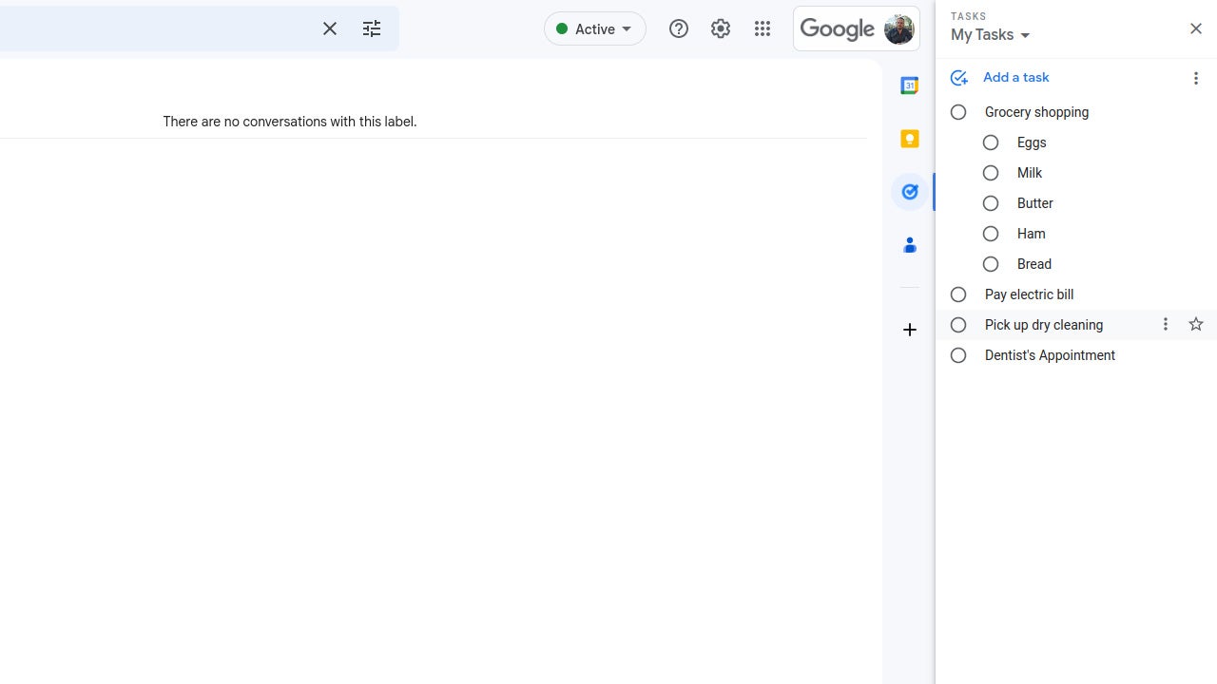
Task: Mark Pay electric bill complete
Action: tap(958, 294)
